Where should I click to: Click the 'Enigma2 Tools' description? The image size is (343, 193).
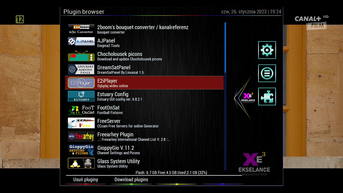coord(108,46)
